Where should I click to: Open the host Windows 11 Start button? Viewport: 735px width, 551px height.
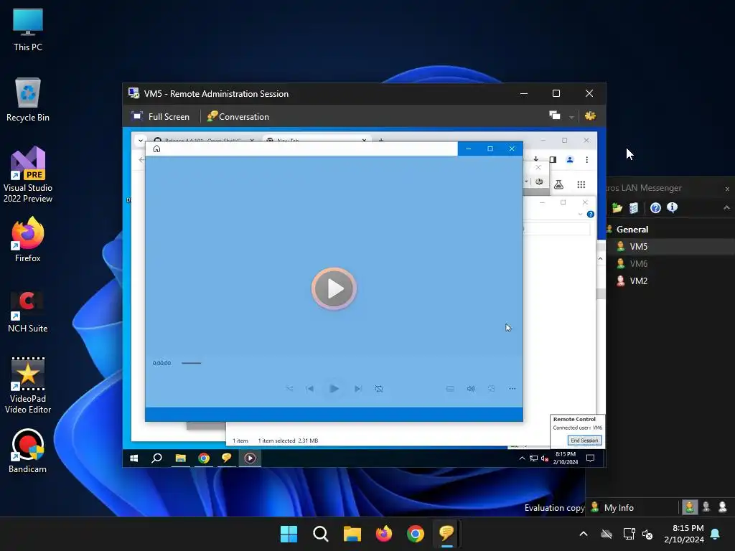click(289, 534)
